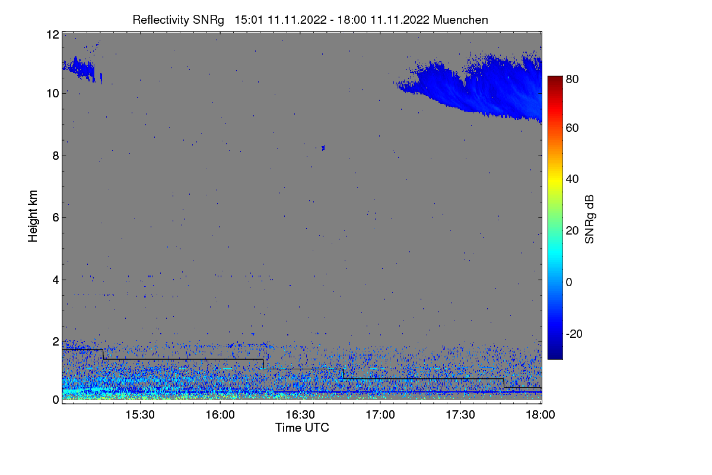Click the colorbar tick label '60'
Screen dimensions: 712x475
572,128
